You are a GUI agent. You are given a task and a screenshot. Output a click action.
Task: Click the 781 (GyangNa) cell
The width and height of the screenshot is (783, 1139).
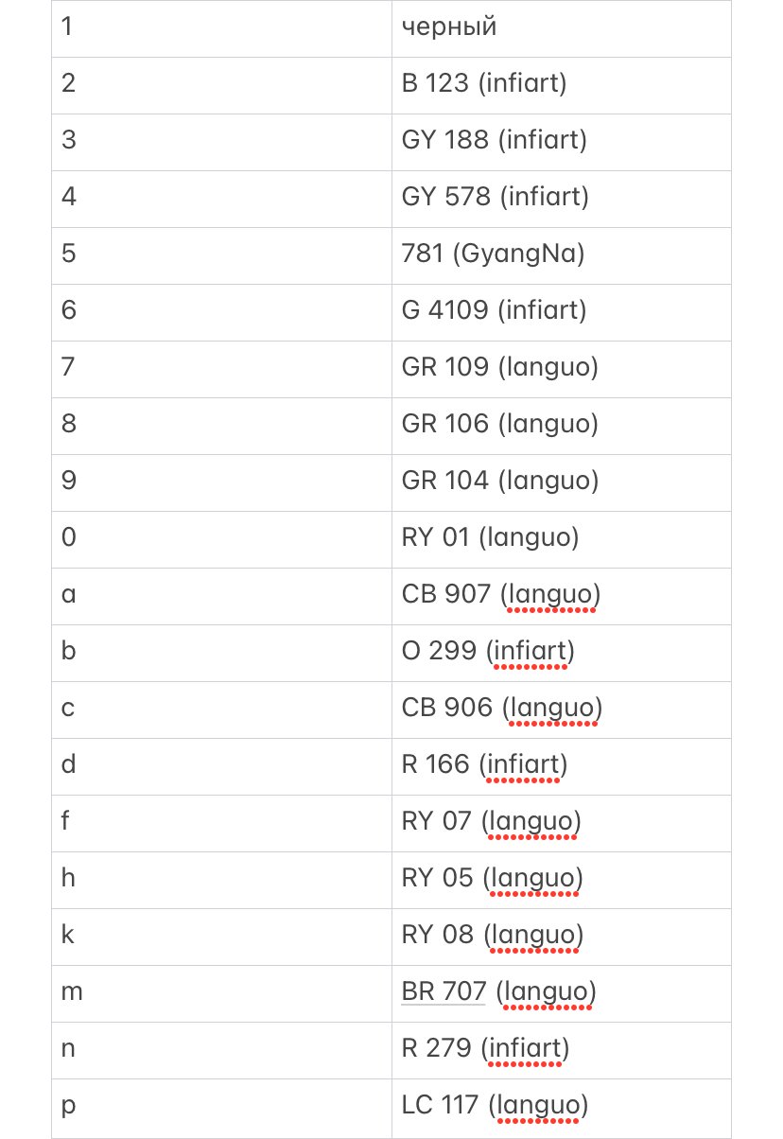(x=561, y=256)
